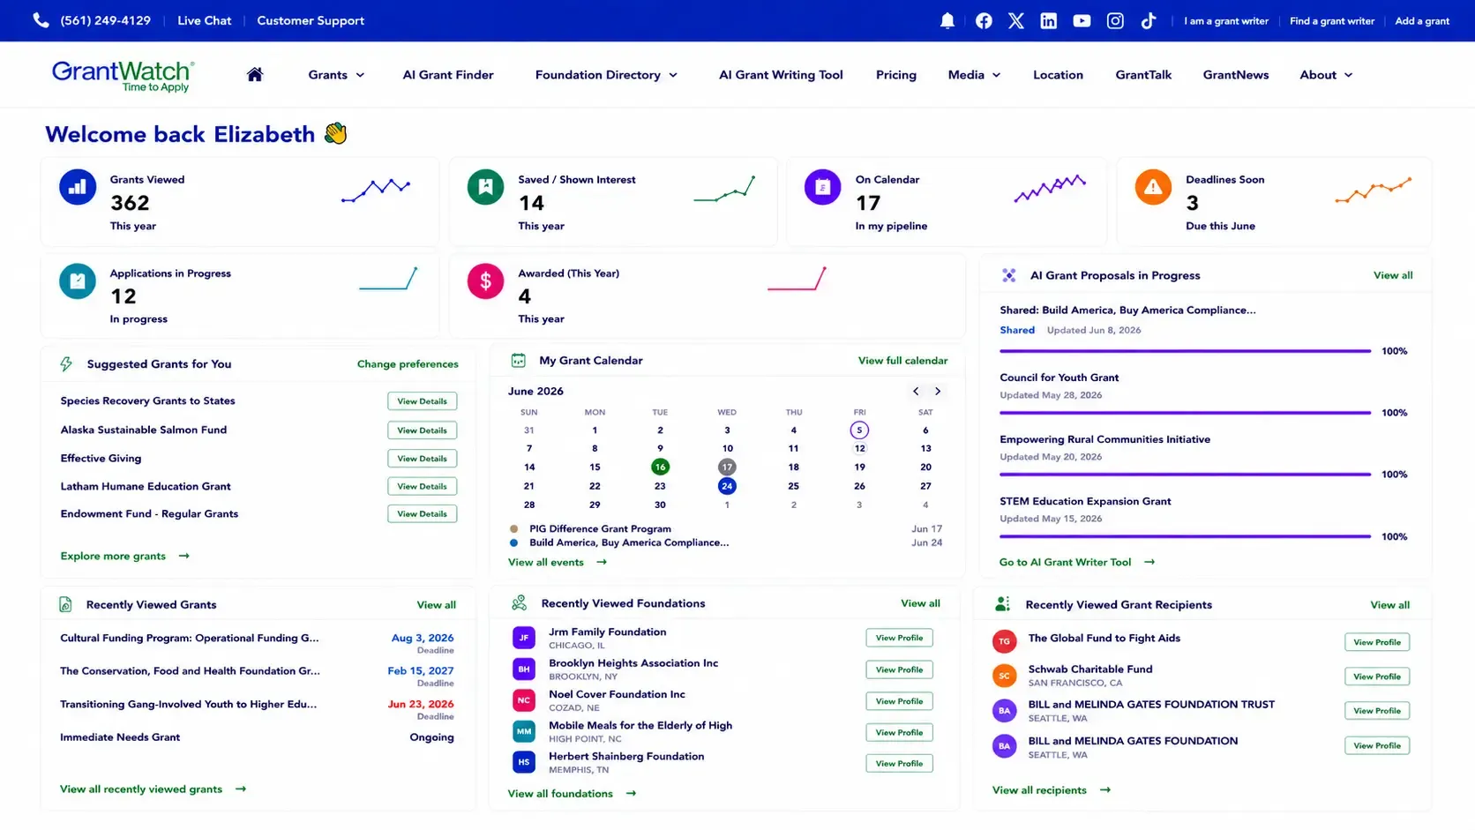Click the GrantWatch logo
This screenshot has width=1475, height=830.
124,75
